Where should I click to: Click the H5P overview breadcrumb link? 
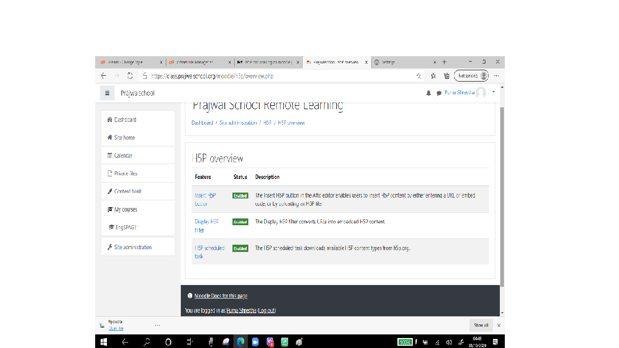[x=291, y=123]
